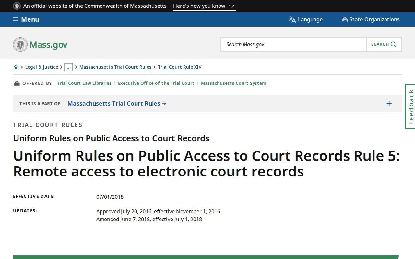Focus the Search Mass.gov input field
Screen dimensions: 415x259
pos(294,44)
